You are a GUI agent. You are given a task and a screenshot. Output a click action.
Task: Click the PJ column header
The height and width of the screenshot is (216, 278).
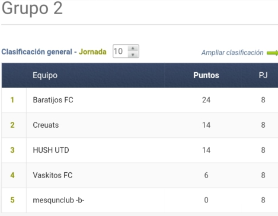pyautogui.click(x=263, y=75)
